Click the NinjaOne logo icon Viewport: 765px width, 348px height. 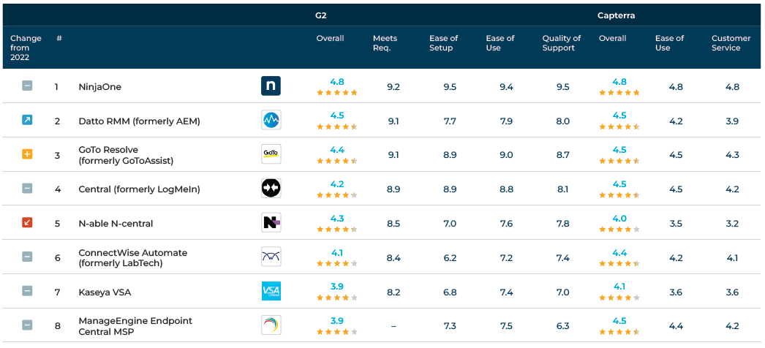(271, 86)
